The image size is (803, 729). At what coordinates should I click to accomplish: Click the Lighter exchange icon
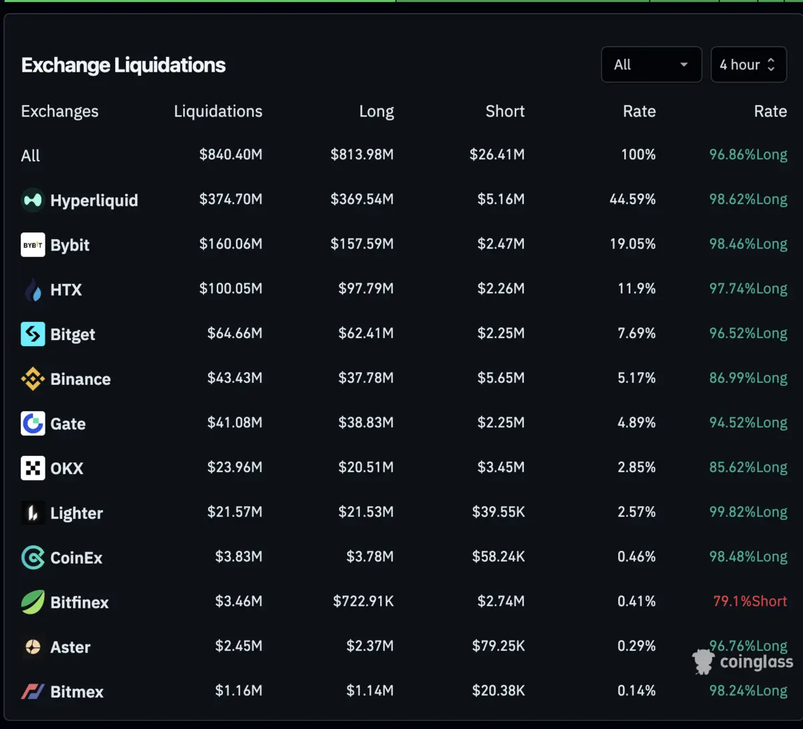point(33,513)
